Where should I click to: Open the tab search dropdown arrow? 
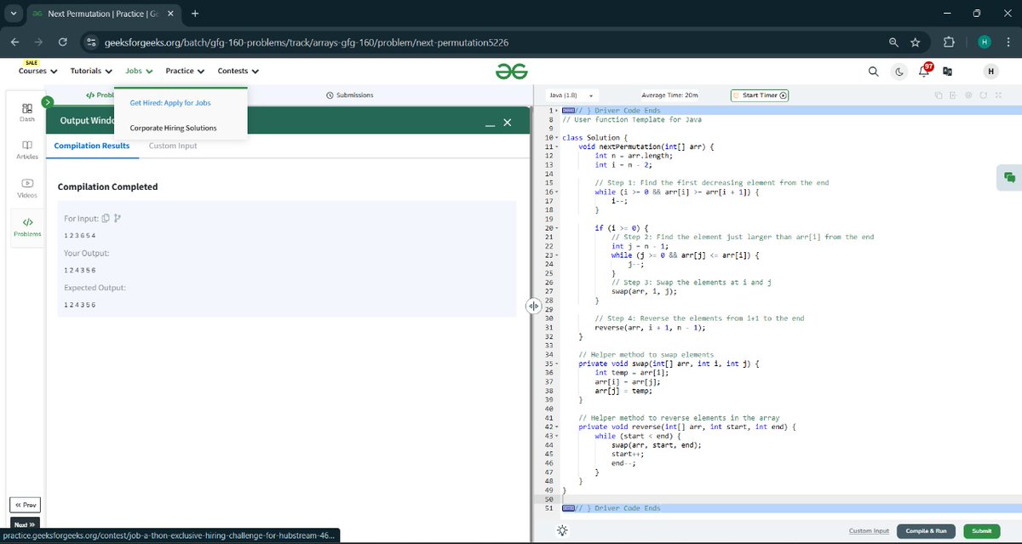tap(14, 14)
